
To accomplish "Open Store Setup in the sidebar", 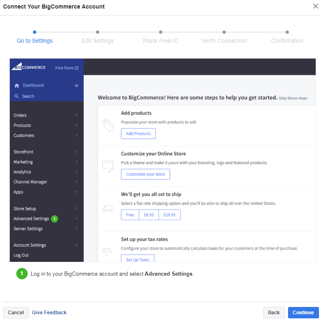I will (25, 209).
